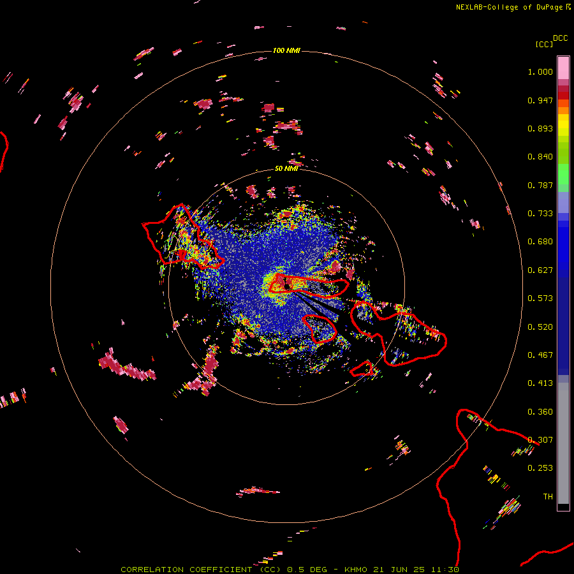Pick the orange color bar segment
Screen dimensions: 574x574
563,110
